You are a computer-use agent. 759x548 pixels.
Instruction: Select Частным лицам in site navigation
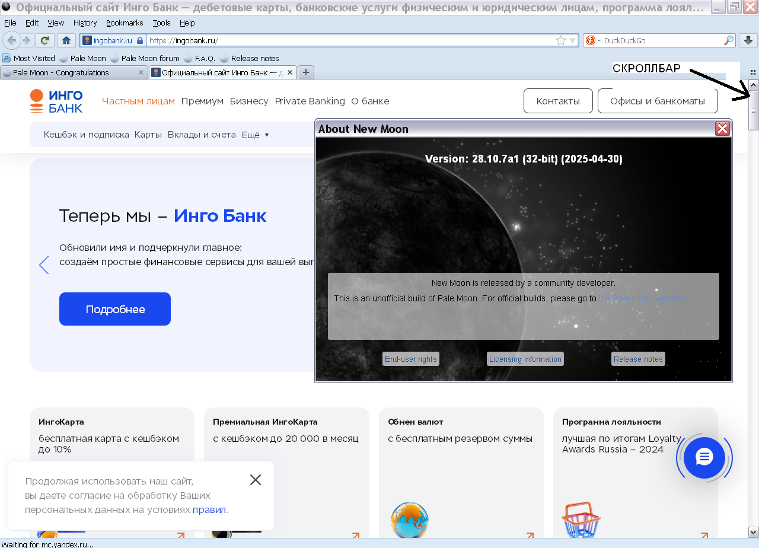(138, 101)
